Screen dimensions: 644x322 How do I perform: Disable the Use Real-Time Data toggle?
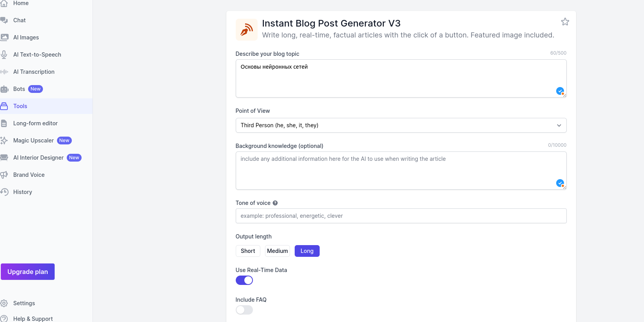pyautogui.click(x=244, y=280)
